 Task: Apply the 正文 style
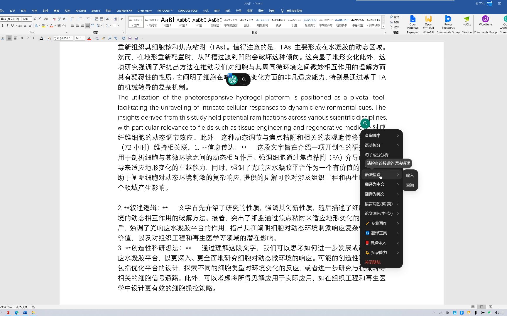click(136, 22)
